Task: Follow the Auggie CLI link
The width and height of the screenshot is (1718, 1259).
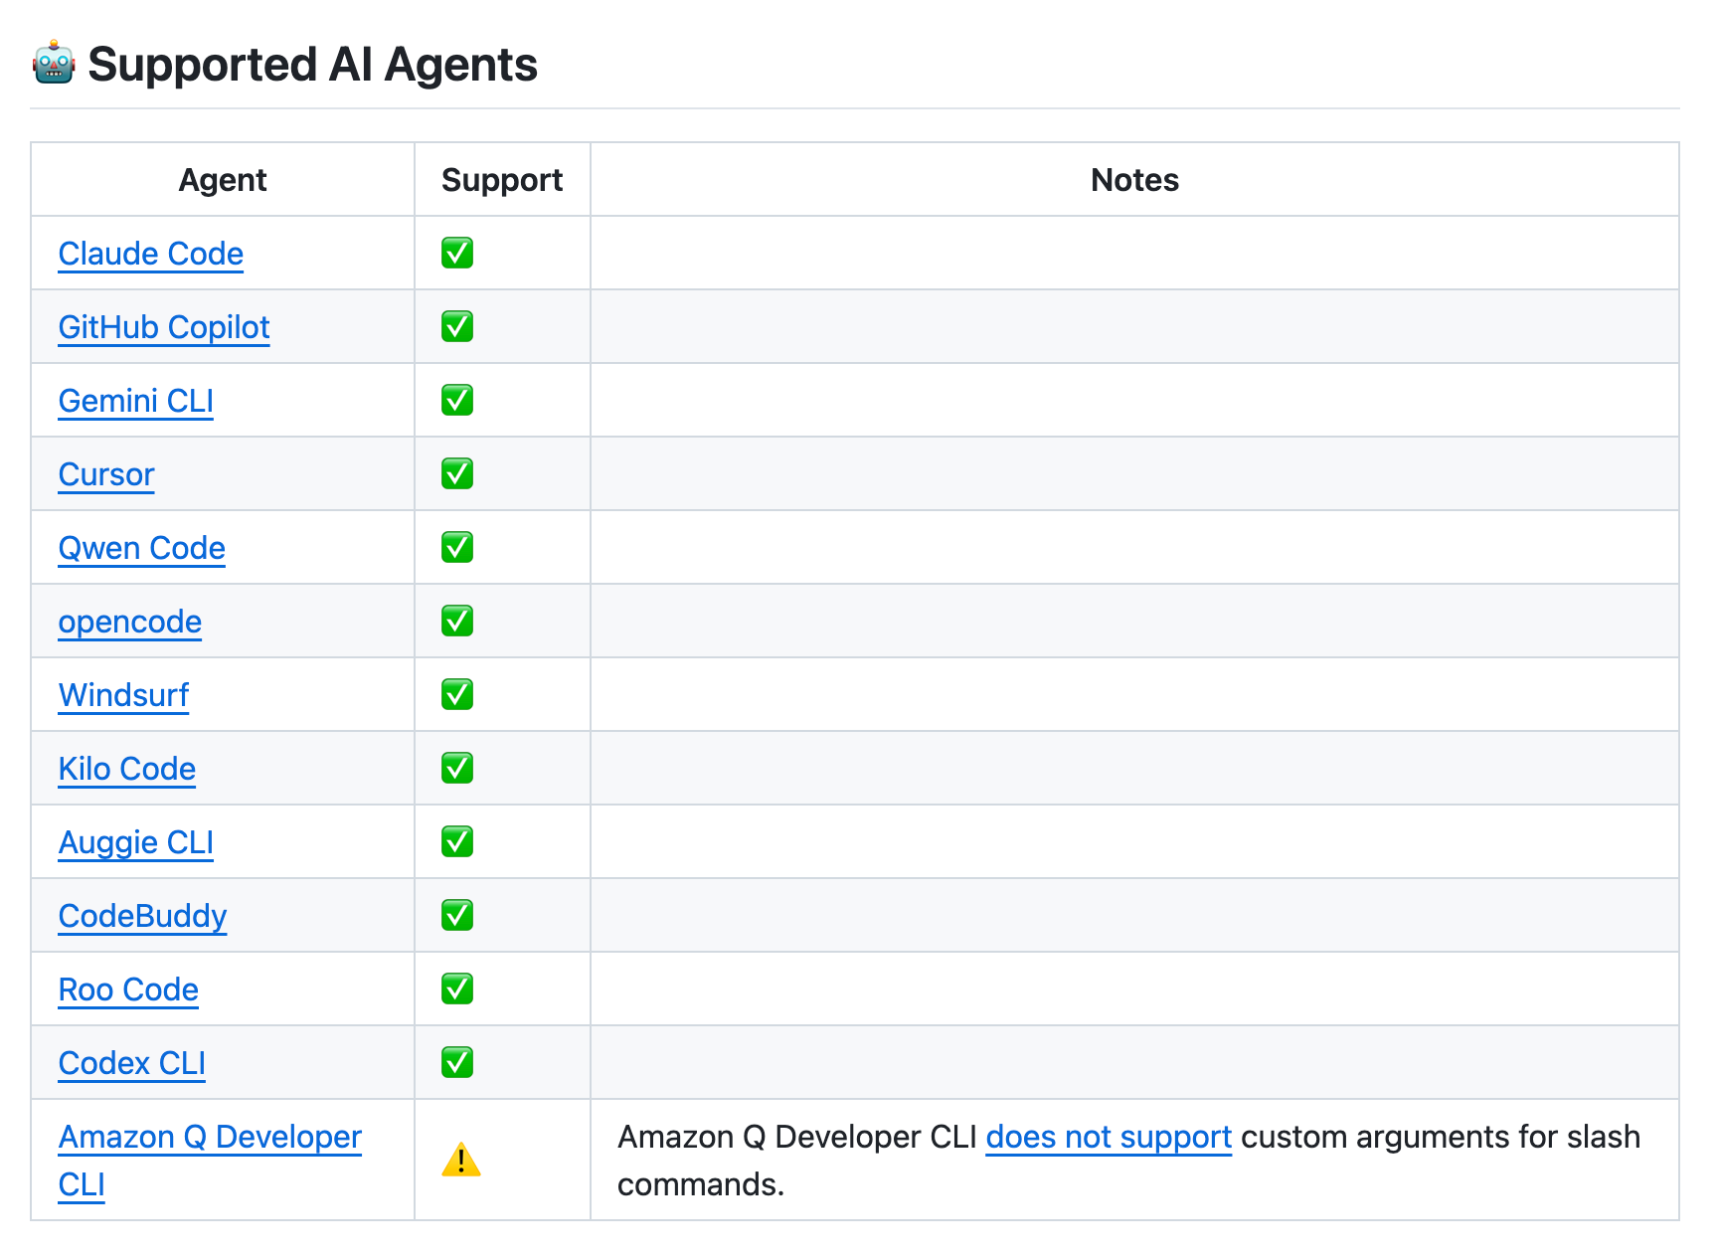Action: coord(136,842)
